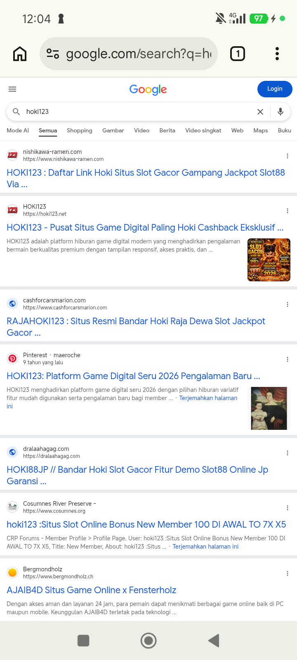Tap Android back triangle button

[214, 641]
